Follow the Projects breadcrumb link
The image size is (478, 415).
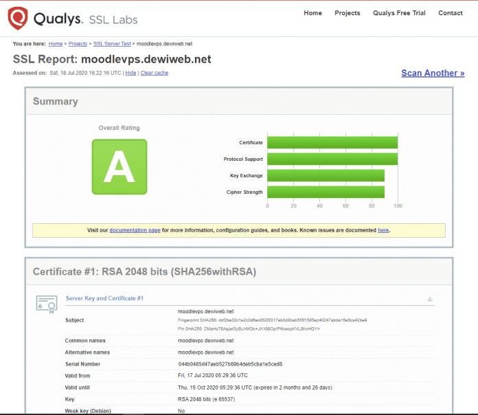click(78, 44)
